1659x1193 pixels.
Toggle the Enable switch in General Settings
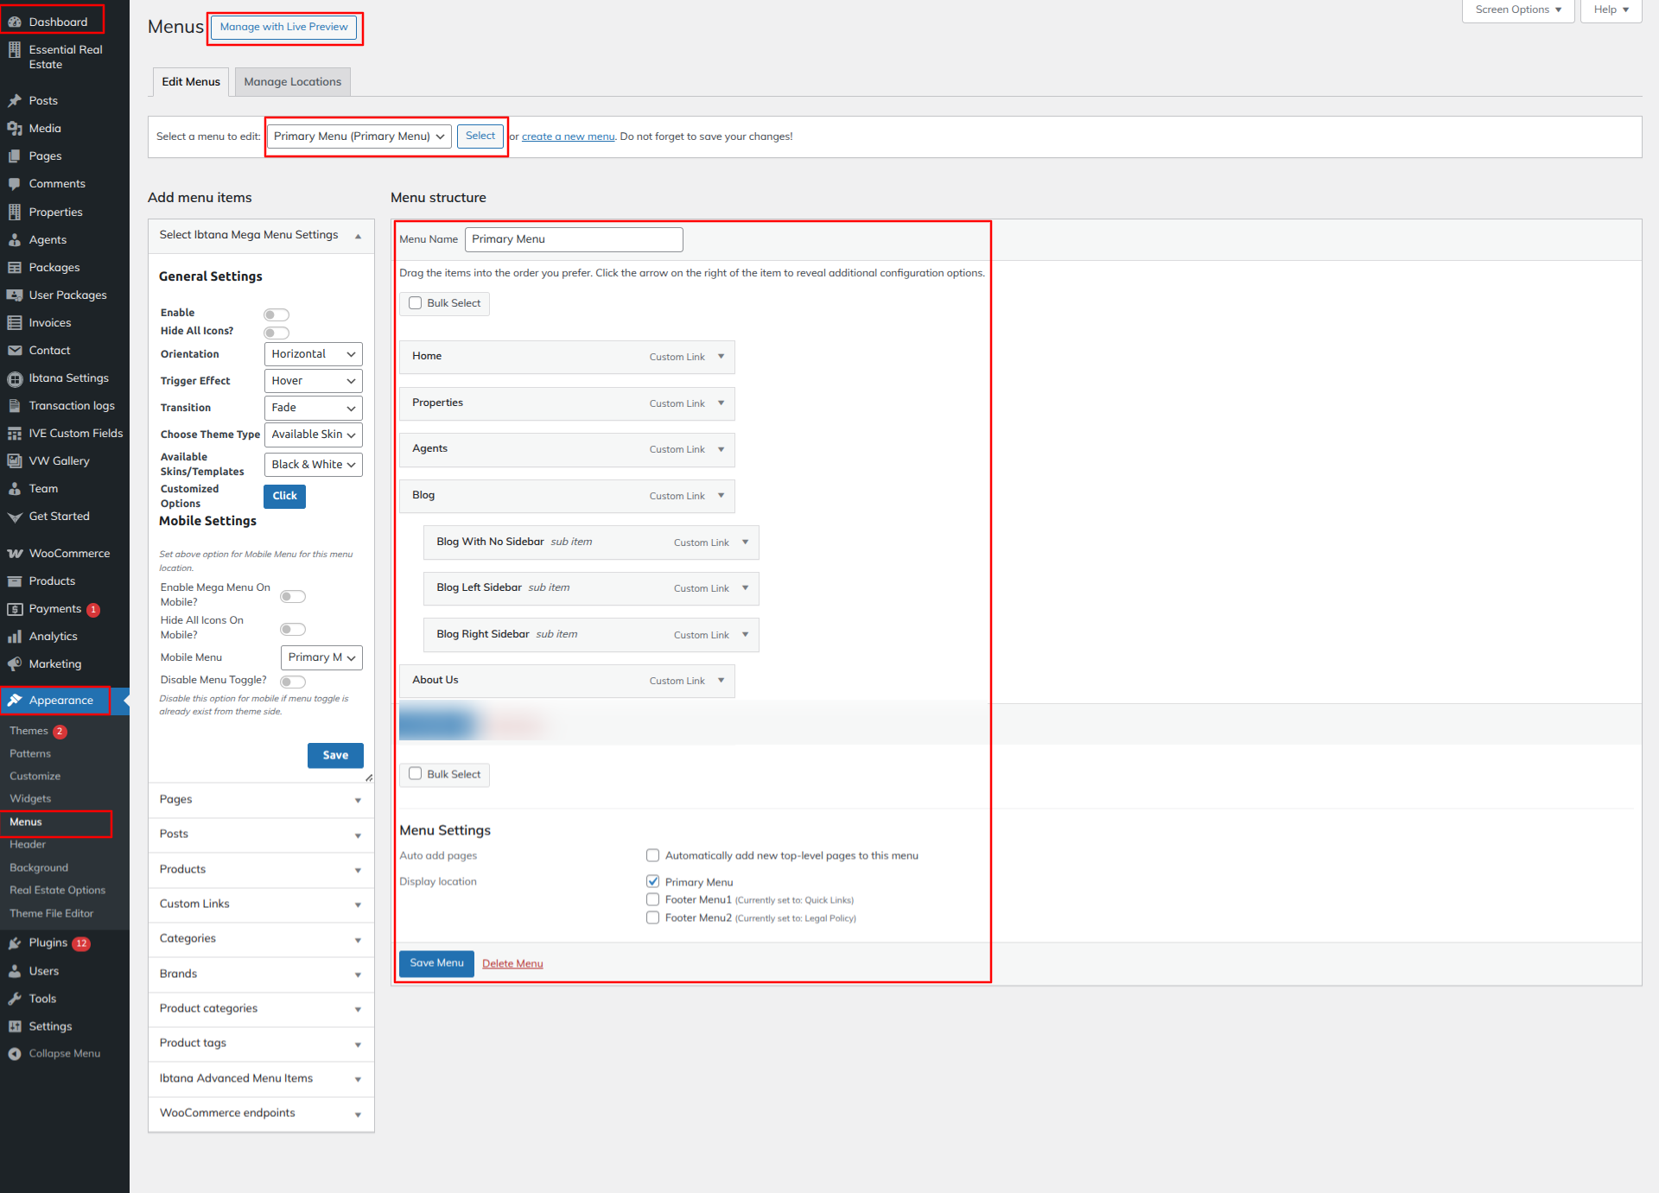point(276,314)
